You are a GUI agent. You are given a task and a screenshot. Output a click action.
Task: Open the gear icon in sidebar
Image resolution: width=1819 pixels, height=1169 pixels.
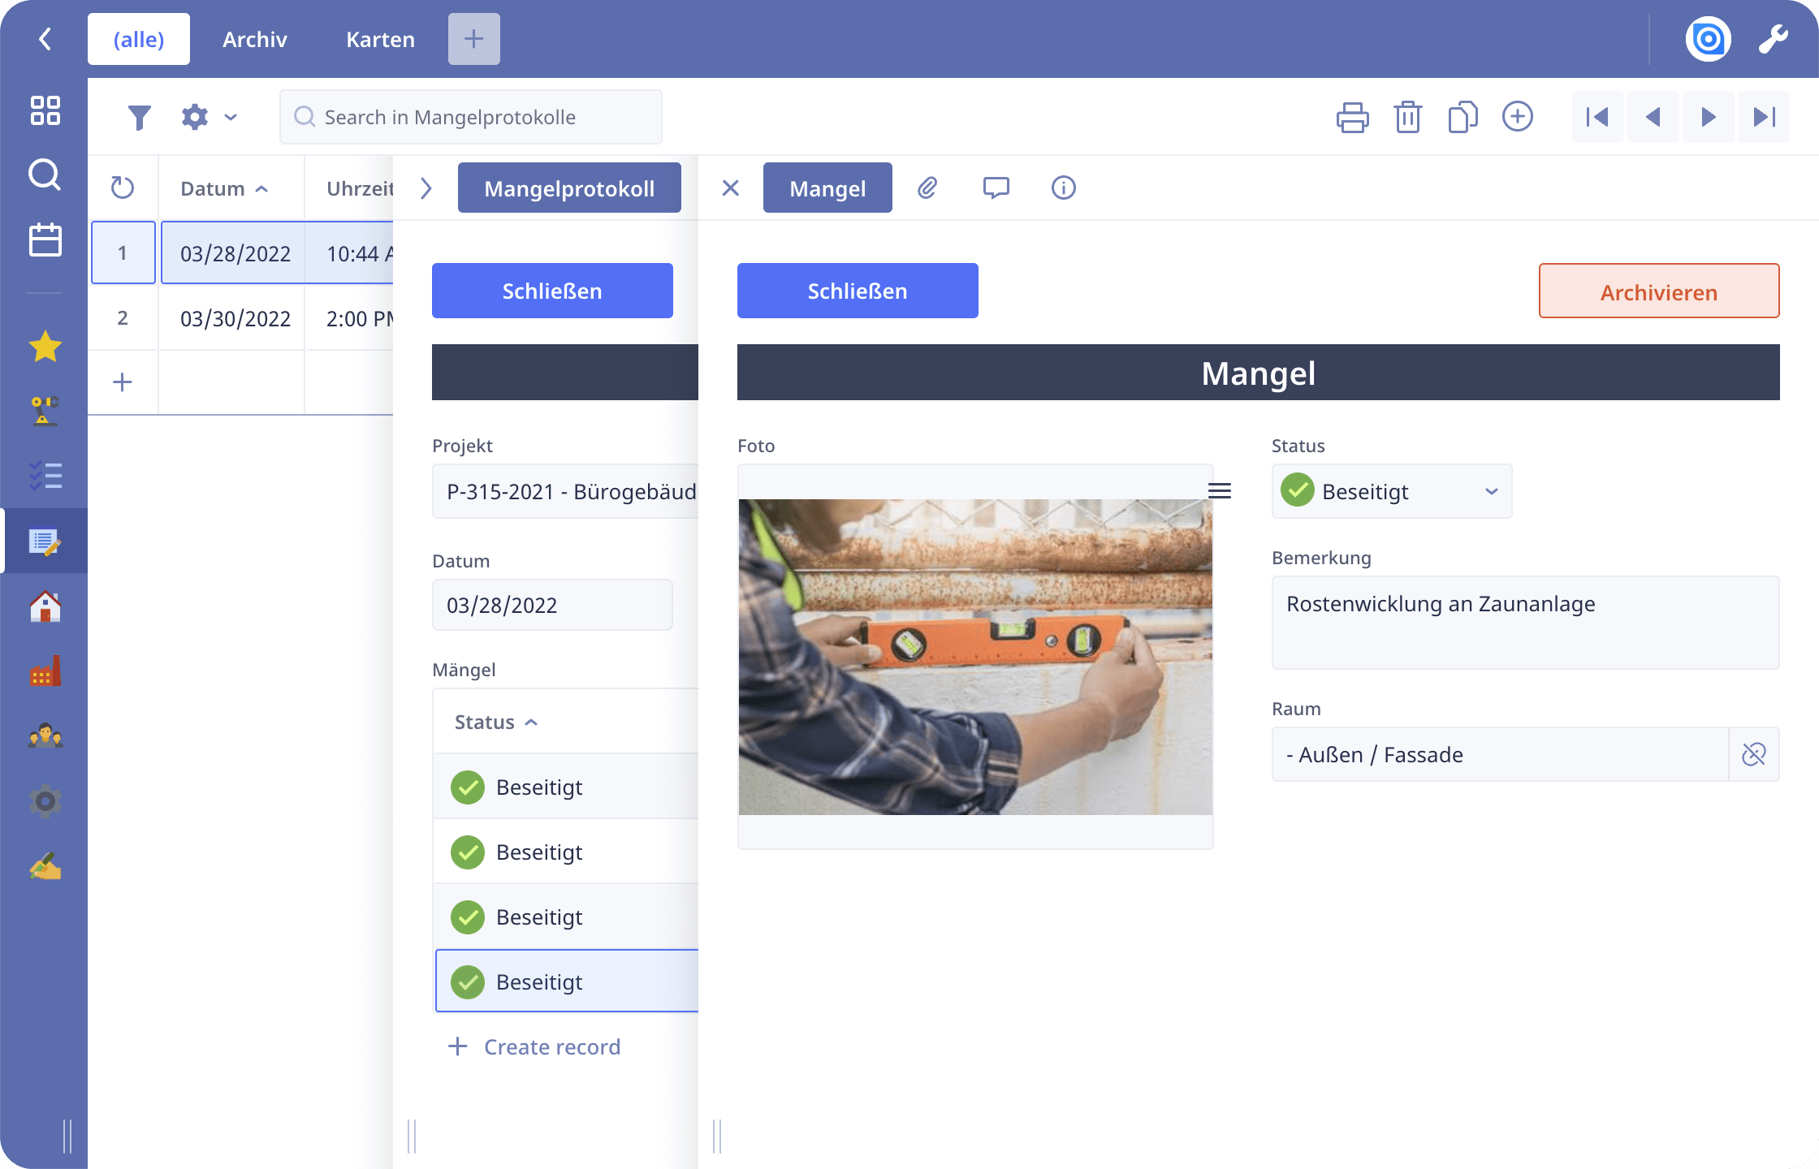(x=45, y=801)
